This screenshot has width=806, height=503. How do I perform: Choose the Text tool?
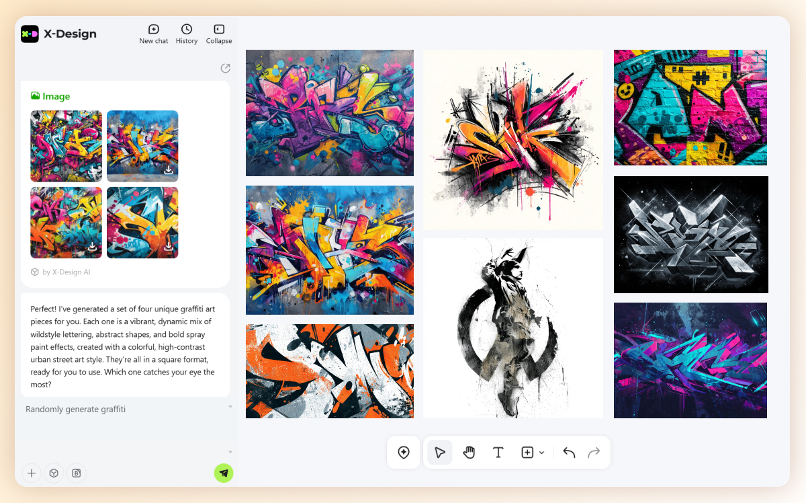tap(498, 453)
